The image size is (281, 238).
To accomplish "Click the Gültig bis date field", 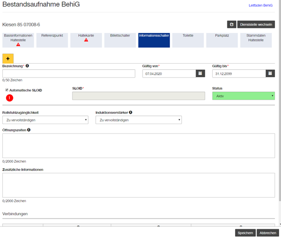I will point(239,73).
